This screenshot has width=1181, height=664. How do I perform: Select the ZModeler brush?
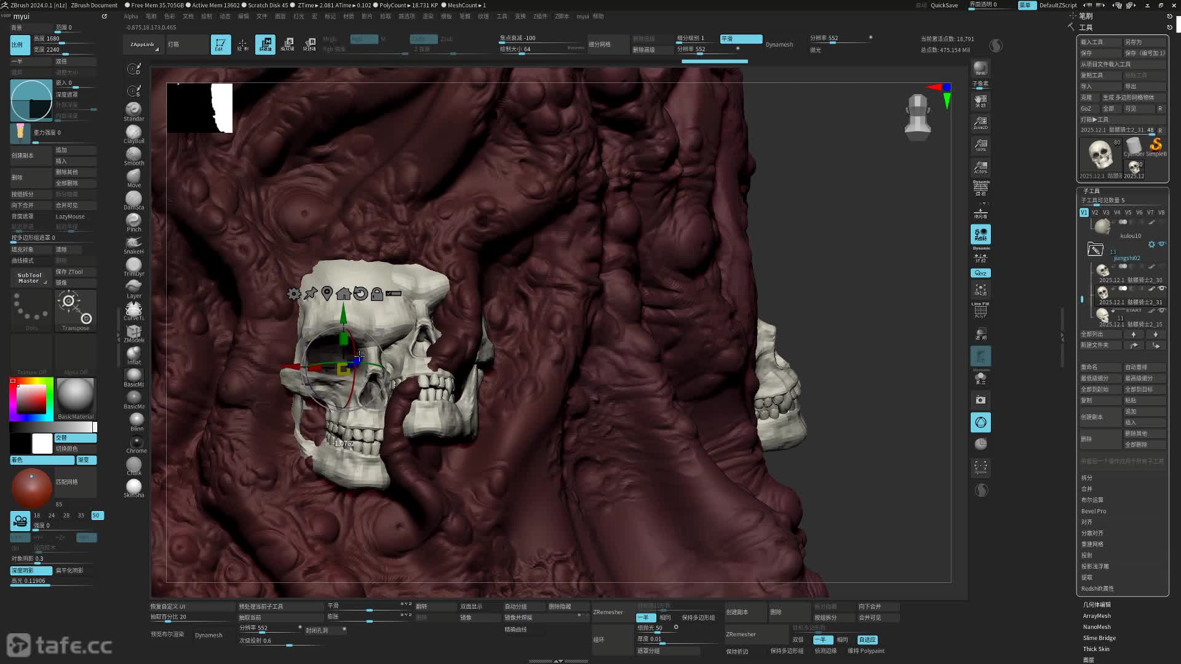(x=133, y=333)
